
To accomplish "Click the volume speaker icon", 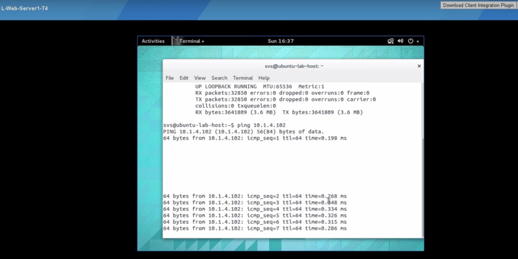I will point(400,41).
